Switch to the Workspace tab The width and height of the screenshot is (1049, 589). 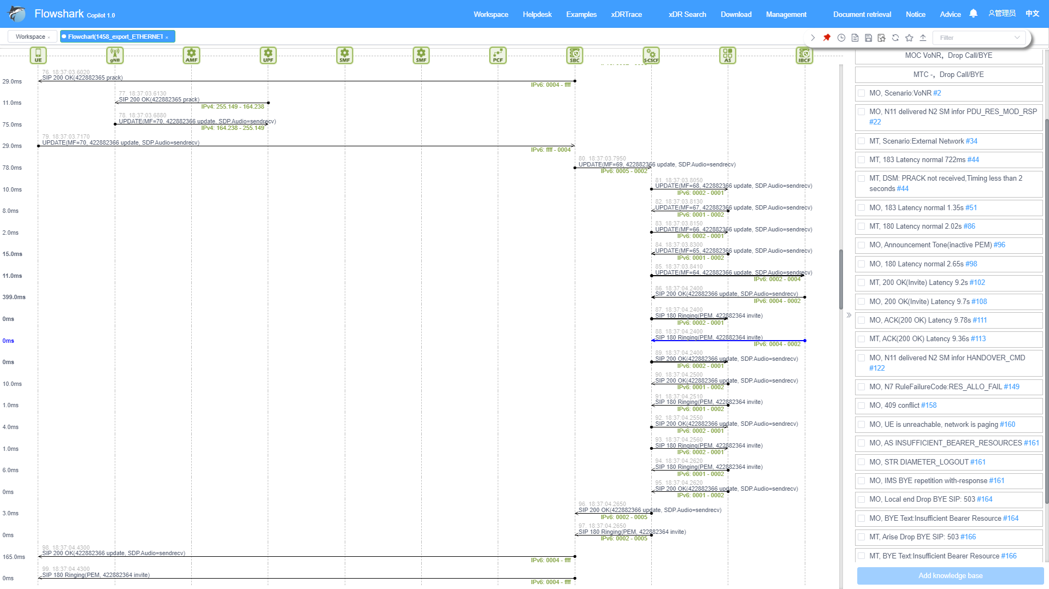[x=31, y=37]
